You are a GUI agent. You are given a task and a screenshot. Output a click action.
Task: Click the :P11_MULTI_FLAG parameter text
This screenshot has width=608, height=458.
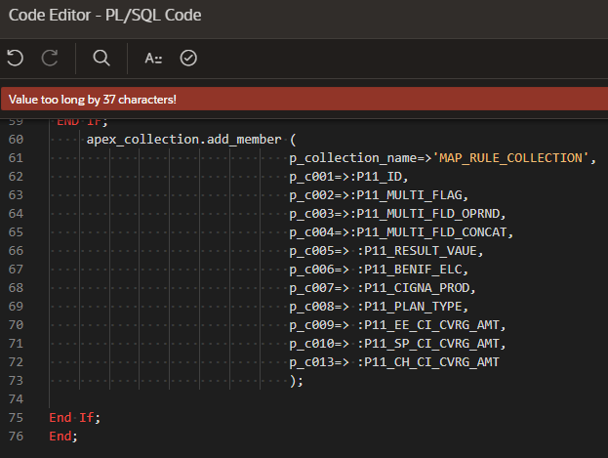tap(406, 195)
